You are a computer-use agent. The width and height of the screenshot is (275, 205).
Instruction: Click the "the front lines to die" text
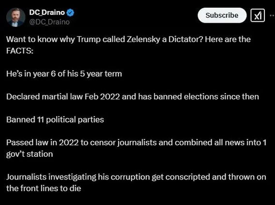[x=44, y=189]
